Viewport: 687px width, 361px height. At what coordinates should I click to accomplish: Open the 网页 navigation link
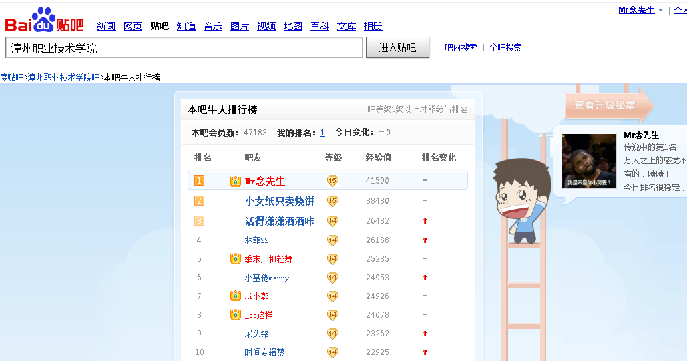coord(132,26)
